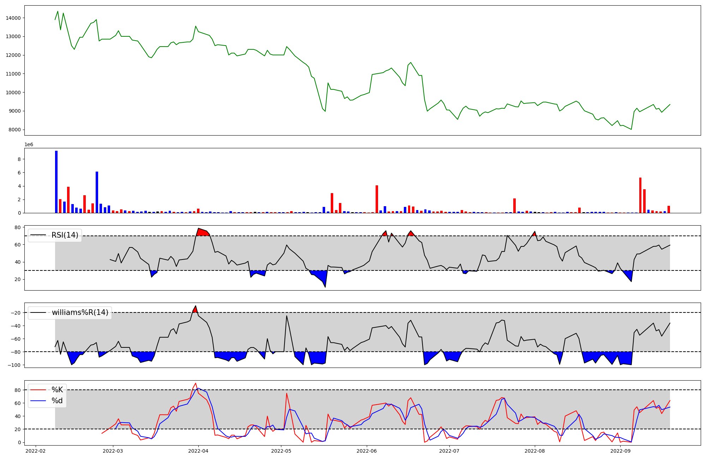Screen dimensions: 706x459
Task: Click the %d legend label
Action: [x=57, y=401]
